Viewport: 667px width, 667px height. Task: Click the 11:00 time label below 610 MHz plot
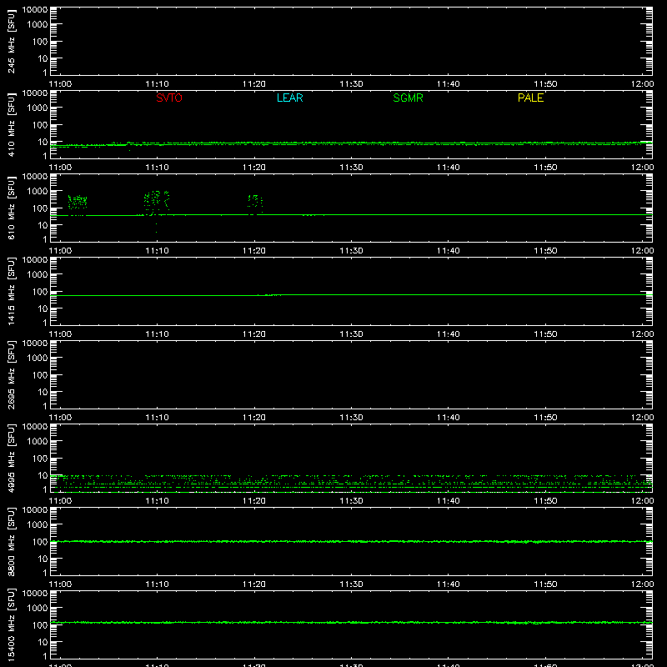tap(60, 251)
